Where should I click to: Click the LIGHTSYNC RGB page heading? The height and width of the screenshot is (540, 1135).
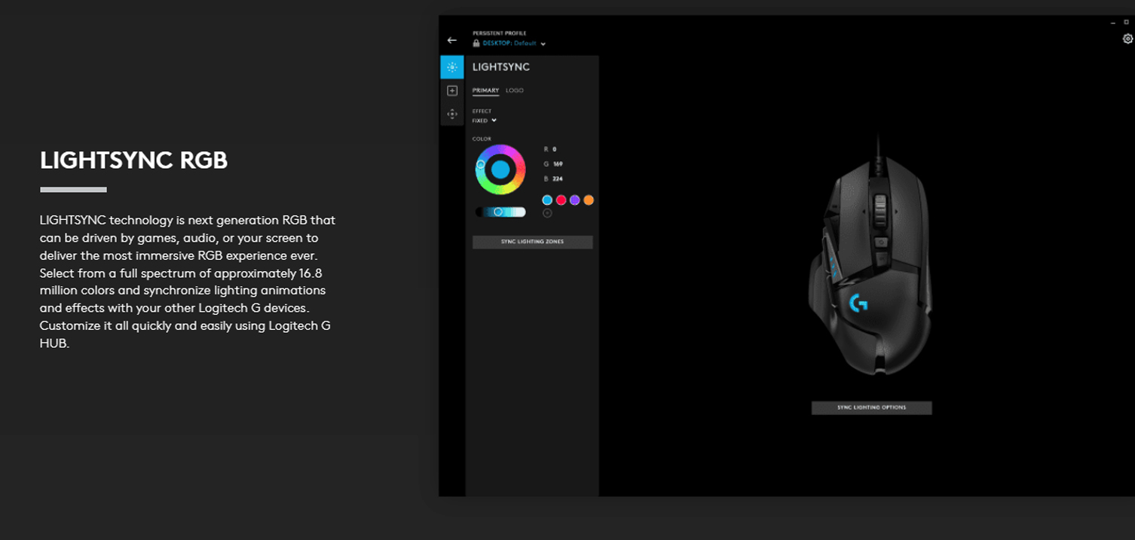[133, 160]
